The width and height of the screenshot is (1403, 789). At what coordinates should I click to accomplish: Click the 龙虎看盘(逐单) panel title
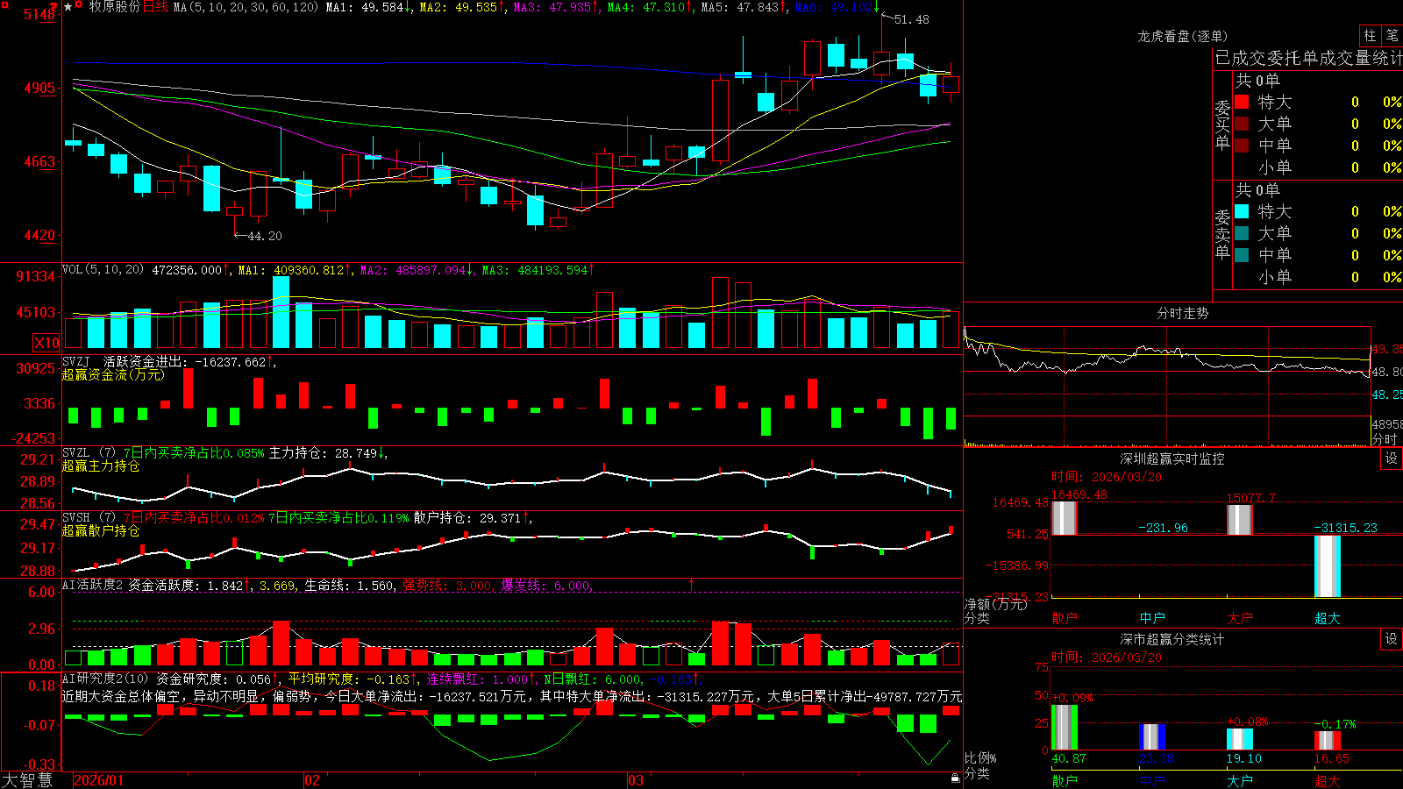[x=1182, y=36]
